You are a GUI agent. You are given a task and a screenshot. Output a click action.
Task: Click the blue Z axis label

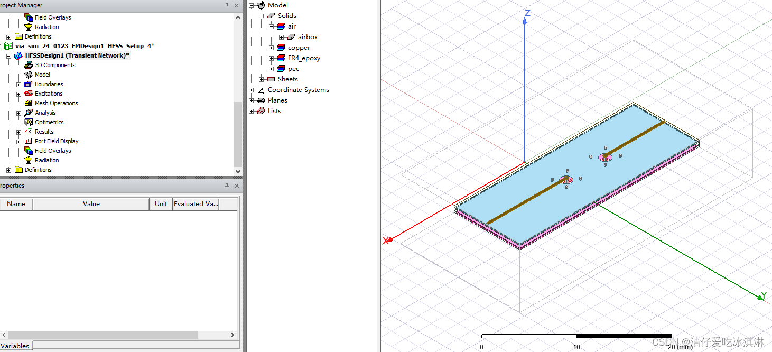(x=527, y=13)
